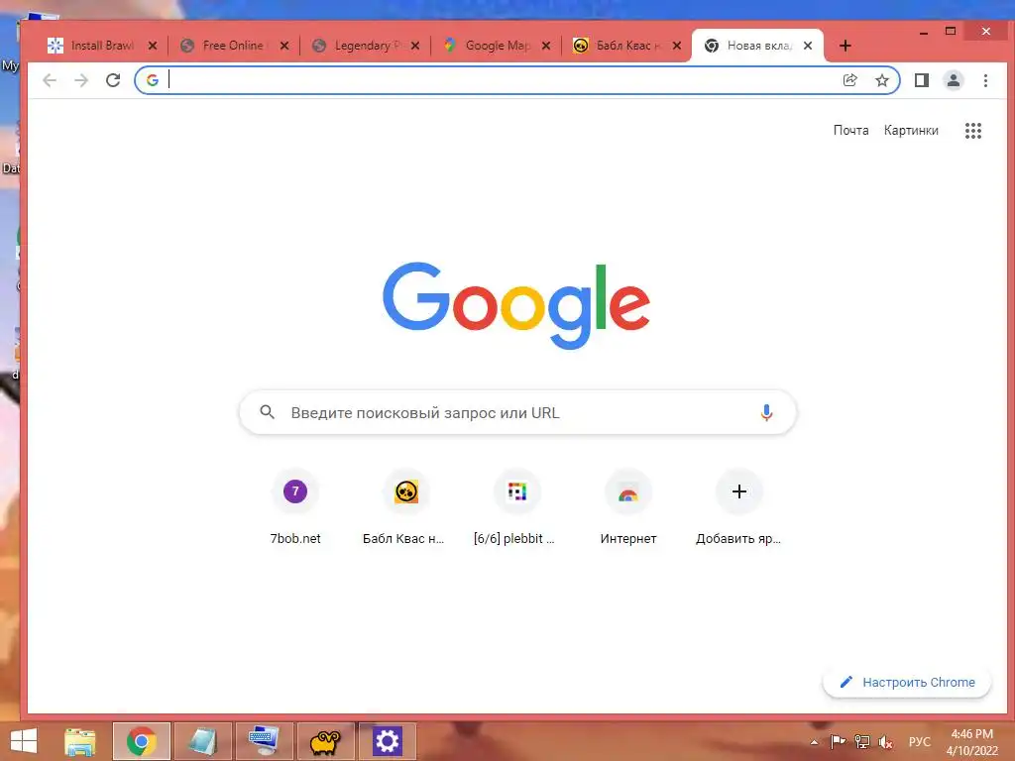1015x761 pixels.
Task: Open the profile avatar menu
Action: tap(954, 80)
